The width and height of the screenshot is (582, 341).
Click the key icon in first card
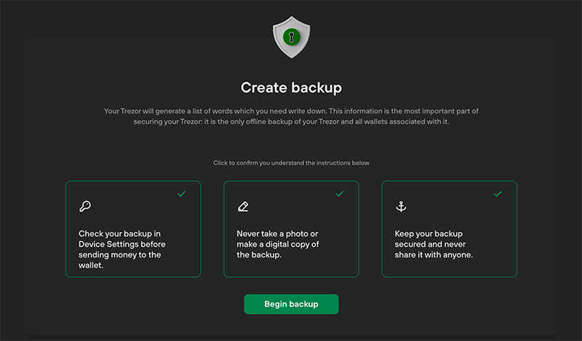pyautogui.click(x=85, y=206)
